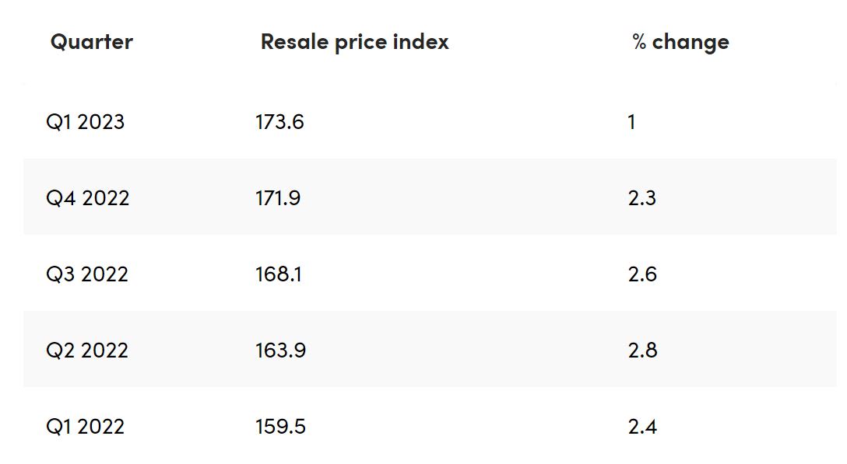Select the Q2 2022 quarter cell
Screen dimensions: 847x464
[x=87, y=351]
